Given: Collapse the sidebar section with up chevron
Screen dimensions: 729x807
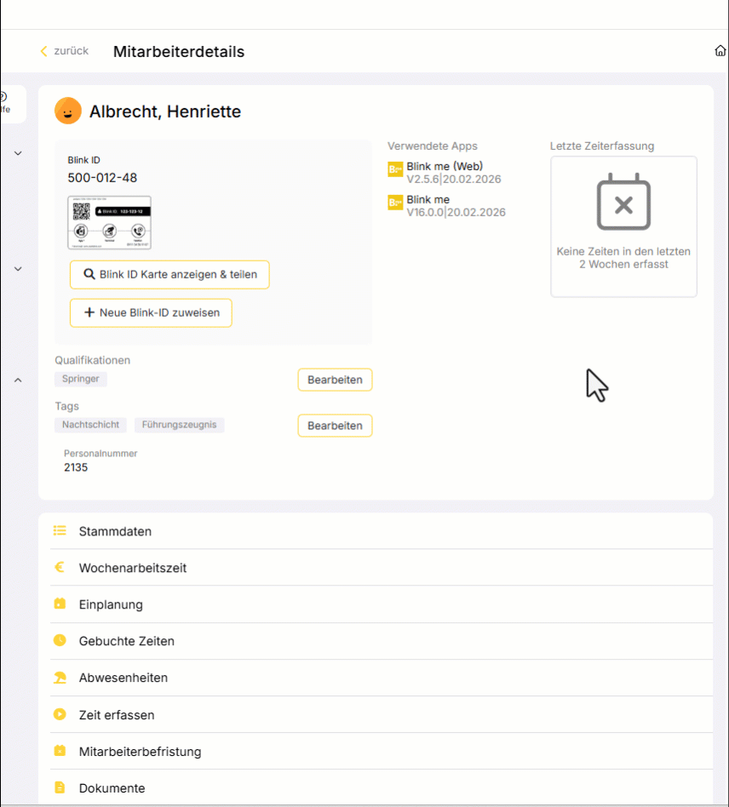Looking at the screenshot, I should [18, 381].
